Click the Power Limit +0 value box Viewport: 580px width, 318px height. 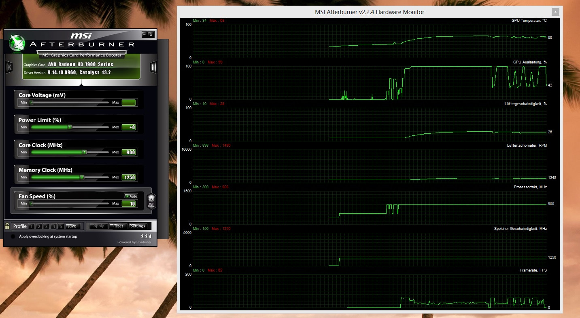pyautogui.click(x=129, y=127)
